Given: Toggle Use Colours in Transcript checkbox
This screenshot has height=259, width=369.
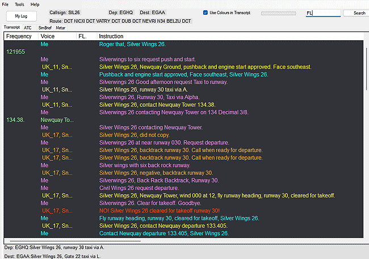Looking at the screenshot, I should [x=206, y=12].
